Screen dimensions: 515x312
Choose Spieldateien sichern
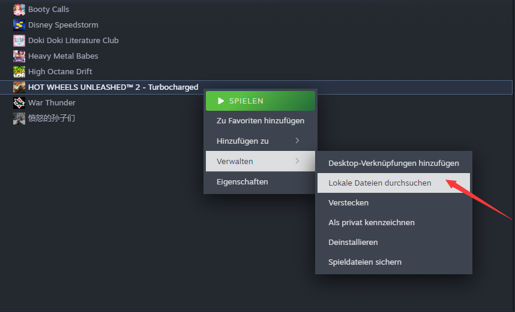coord(394,262)
